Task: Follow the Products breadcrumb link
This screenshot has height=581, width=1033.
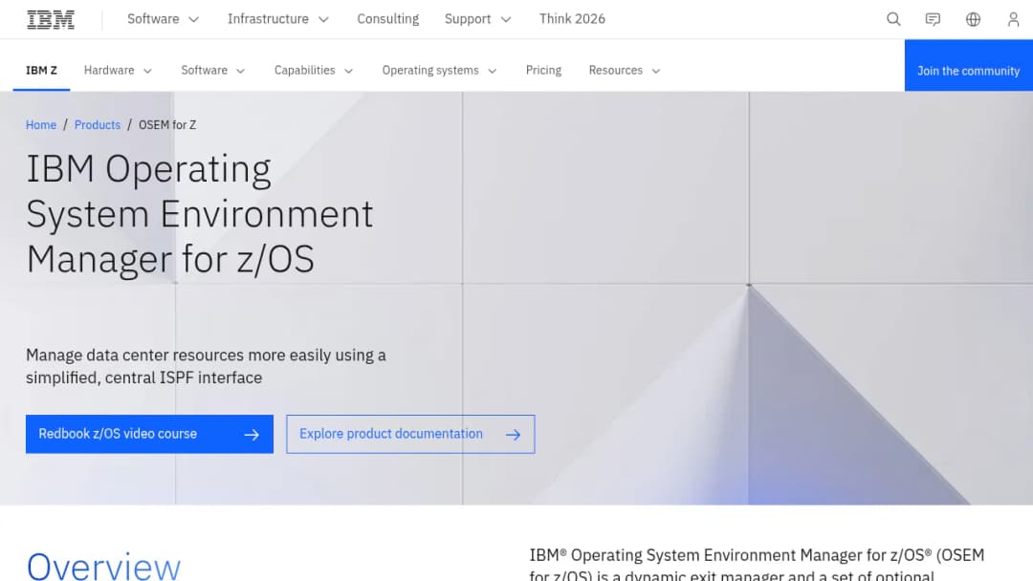Action: [x=98, y=125]
